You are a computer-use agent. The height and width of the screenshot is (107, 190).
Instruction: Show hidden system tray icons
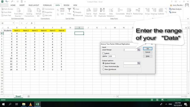pos(166,104)
